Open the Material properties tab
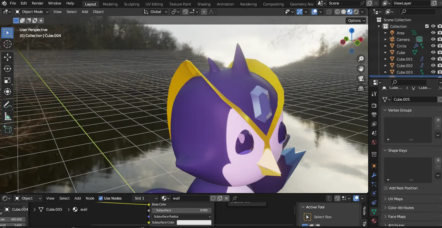 374,221
